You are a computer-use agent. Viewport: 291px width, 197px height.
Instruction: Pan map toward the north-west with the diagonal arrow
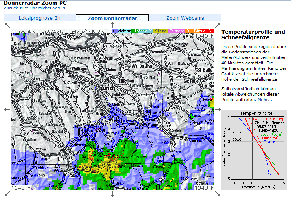coord(7,25)
